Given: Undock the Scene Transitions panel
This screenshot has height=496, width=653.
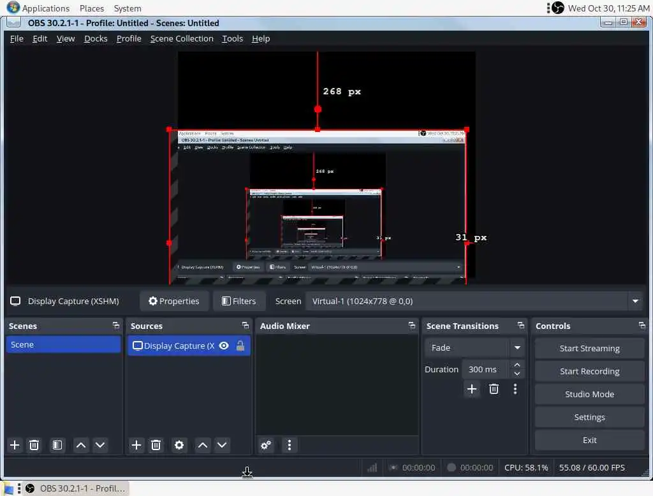Looking at the screenshot, I should pyautogui.click(x=520, y=326).
